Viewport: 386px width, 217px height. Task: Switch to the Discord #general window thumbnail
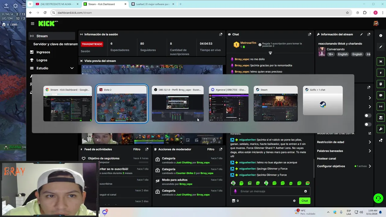pyautogui.click(x=229, y=104)
